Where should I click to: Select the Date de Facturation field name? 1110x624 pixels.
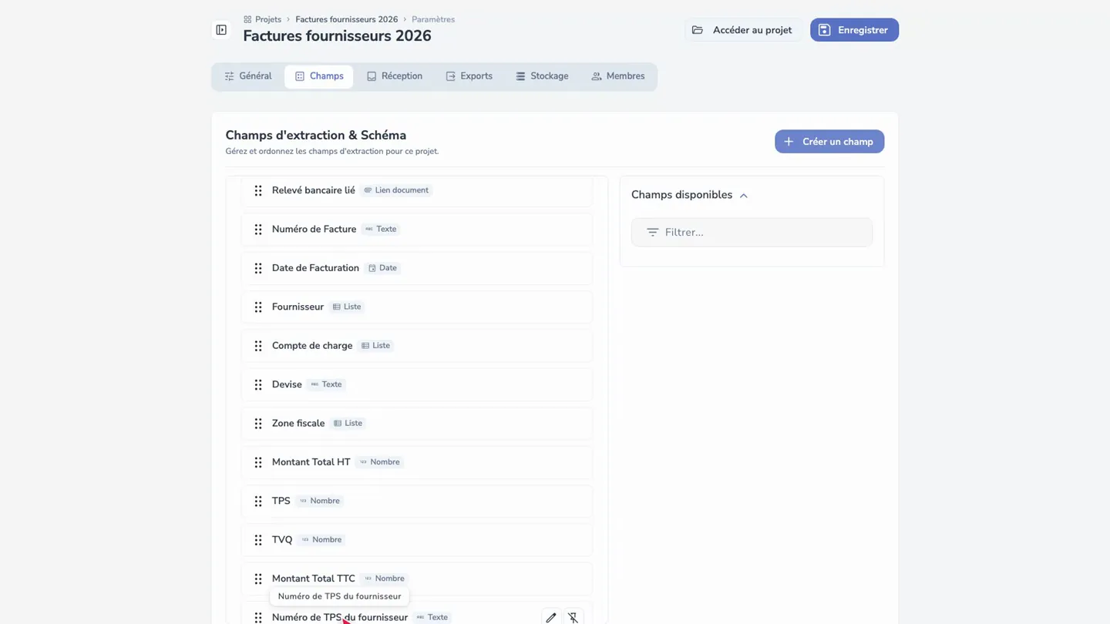coord(315,268)
